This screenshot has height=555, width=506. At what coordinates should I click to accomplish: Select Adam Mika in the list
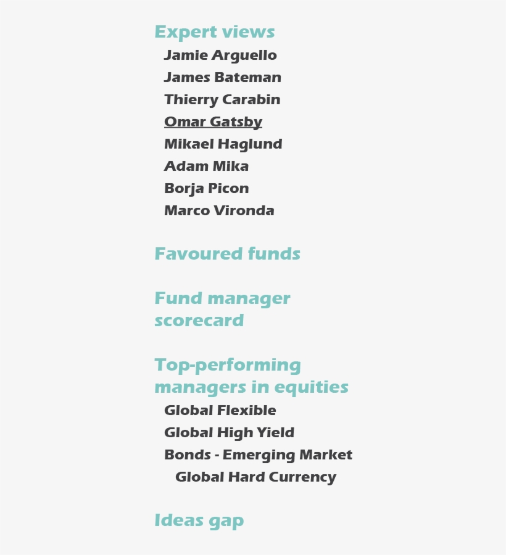tap(207, 166)
